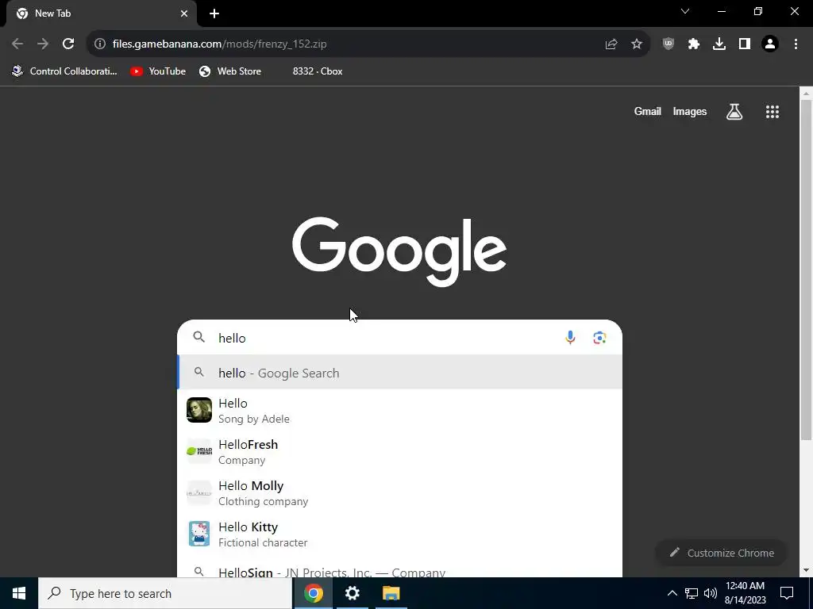Open network status tray icon
813x609 pixels.
[692, 593]
